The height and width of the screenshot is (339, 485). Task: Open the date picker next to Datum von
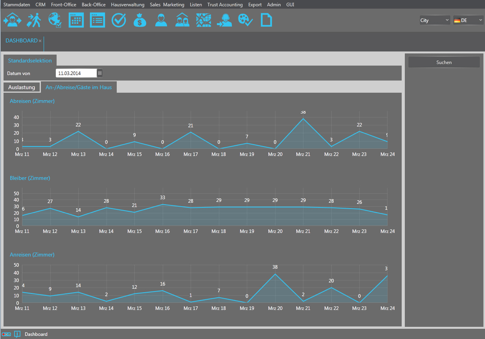tap(100, 73)
